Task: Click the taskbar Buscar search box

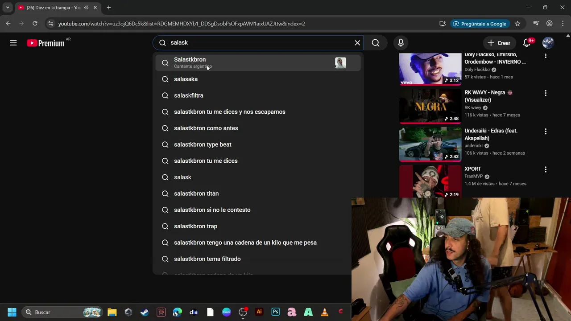Action: click(62, 312)
